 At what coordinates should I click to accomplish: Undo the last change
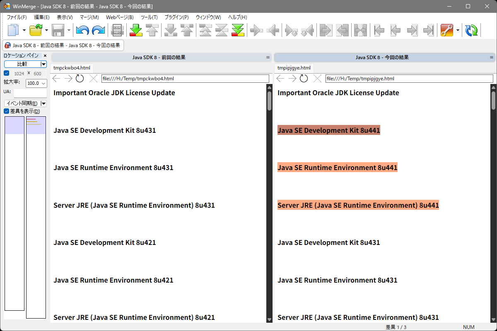82,30
